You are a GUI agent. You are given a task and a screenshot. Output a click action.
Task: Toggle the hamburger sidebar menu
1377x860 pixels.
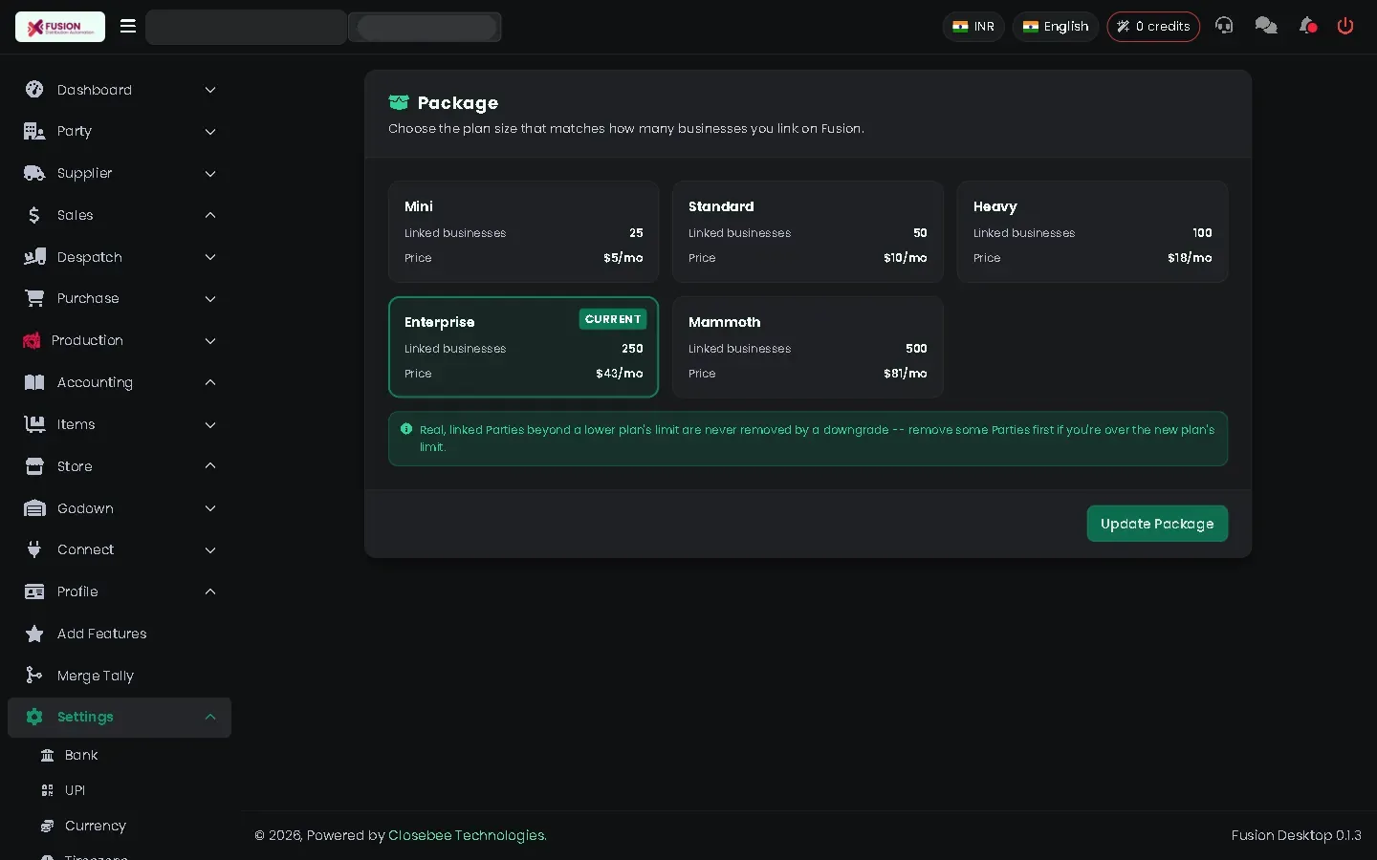tap(128, 26)
